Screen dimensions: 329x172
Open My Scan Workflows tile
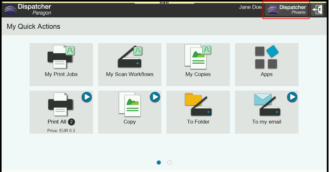click(130, 64)
